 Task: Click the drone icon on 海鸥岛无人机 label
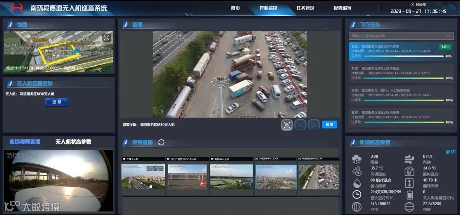click(x=213, y=159)
